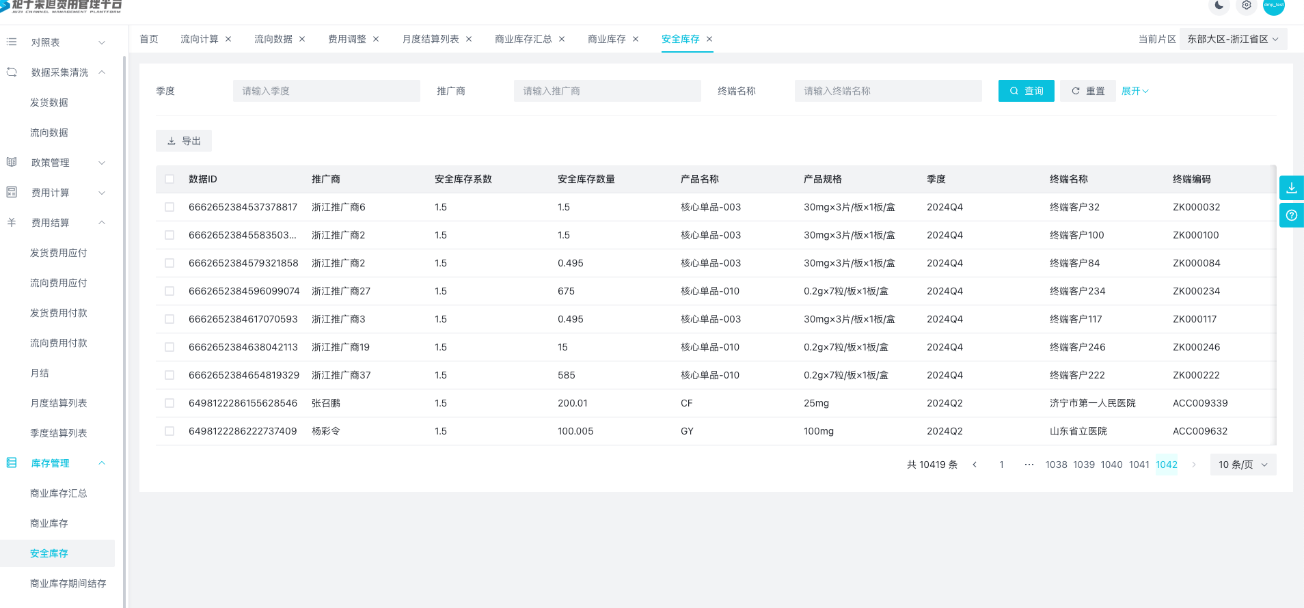This screenshot has height=608, width=1304.
Task: Click the 导出 export button
Action: [184, 141]
